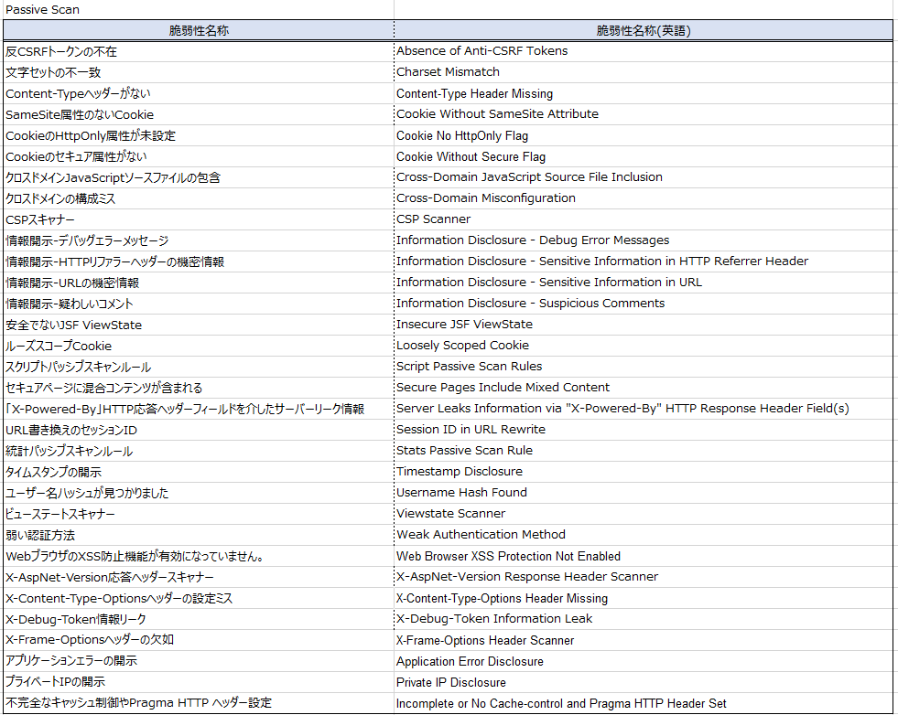Select cell 'ルーズスコープCookie'
Viewport: 898px width, 715px height.
click(x=198, y=346)
